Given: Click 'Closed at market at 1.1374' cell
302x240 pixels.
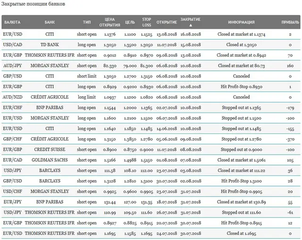Looking at the screenshot, I should [241, 34].
